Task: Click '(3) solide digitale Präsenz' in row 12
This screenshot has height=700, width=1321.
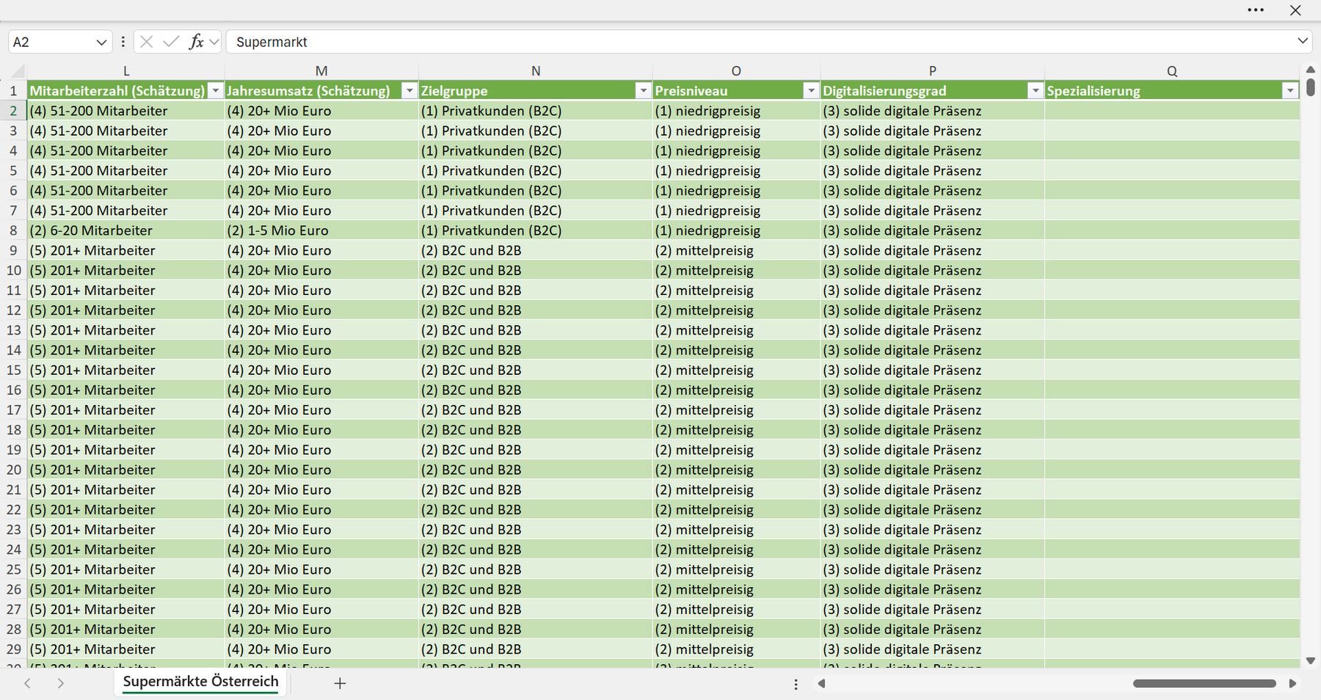Action: [x=932, y=310]
